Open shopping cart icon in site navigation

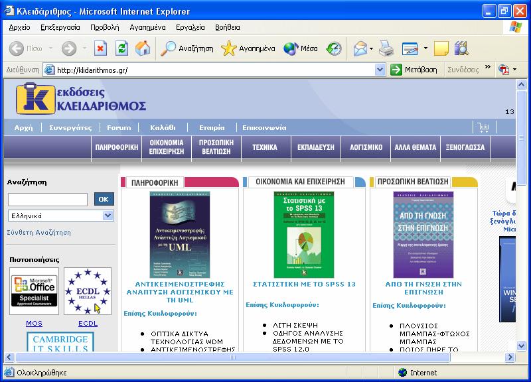point(483,127)
